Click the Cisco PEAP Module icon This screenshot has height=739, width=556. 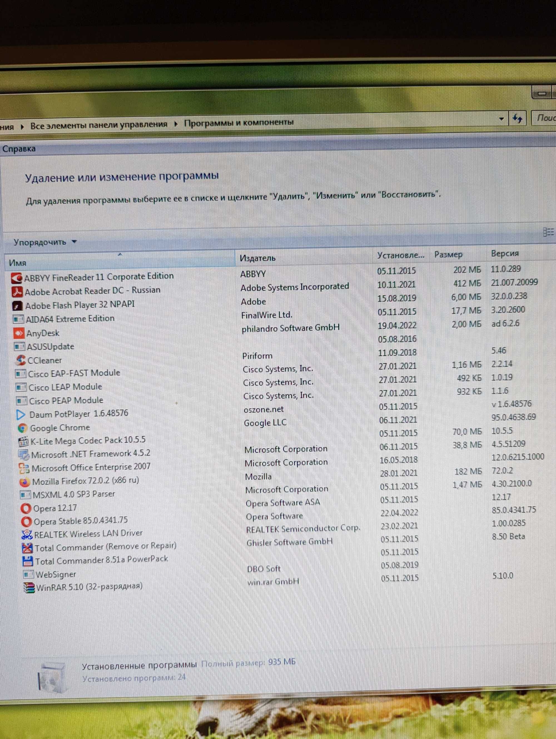pyautogui.click(x=22, y=401)
